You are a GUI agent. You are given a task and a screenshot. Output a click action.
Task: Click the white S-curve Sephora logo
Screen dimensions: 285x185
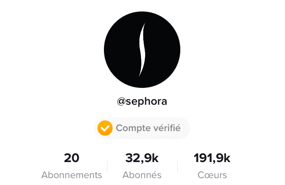pos(142,50)
